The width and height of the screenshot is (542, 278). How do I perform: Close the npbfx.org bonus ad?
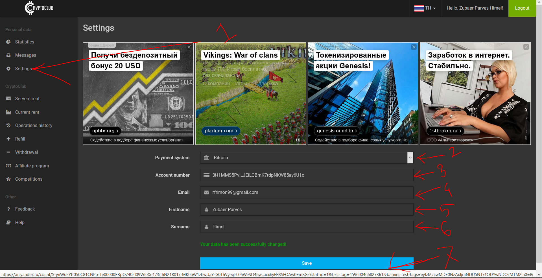coord(189,47)
